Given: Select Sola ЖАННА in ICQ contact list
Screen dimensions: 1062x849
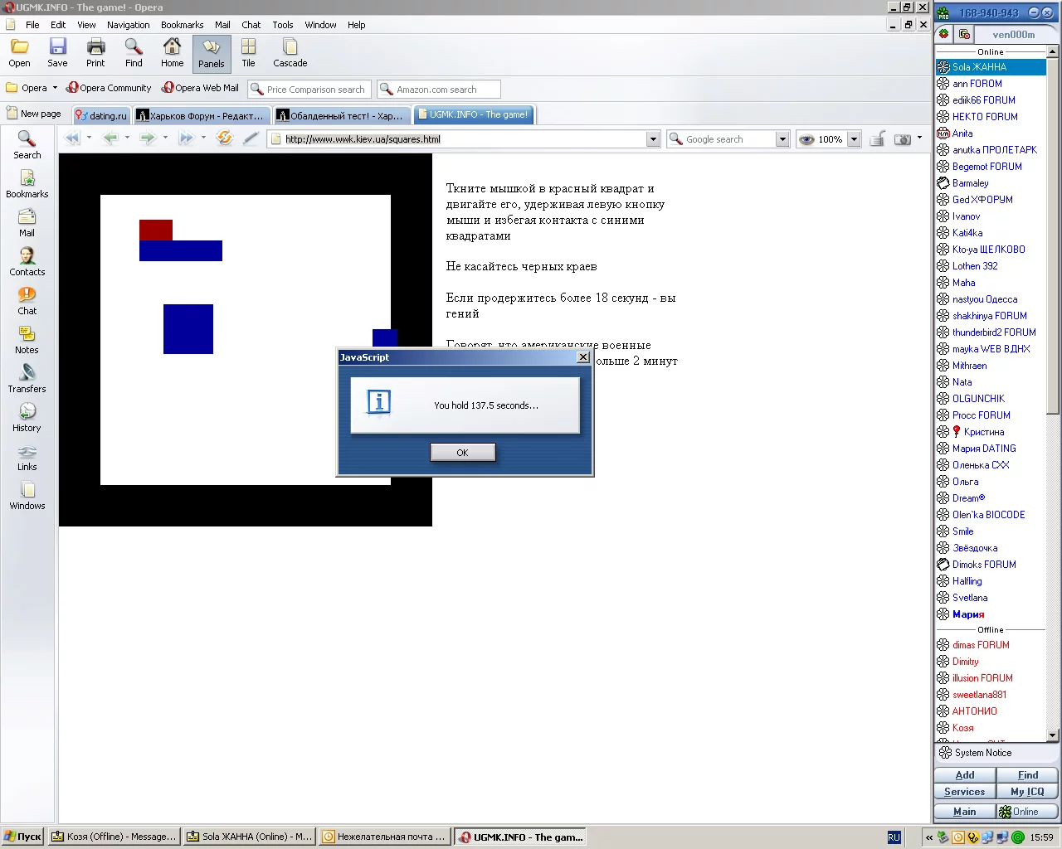Looking at the screenshot, I should pyautogui.click(x=991, y=67).
